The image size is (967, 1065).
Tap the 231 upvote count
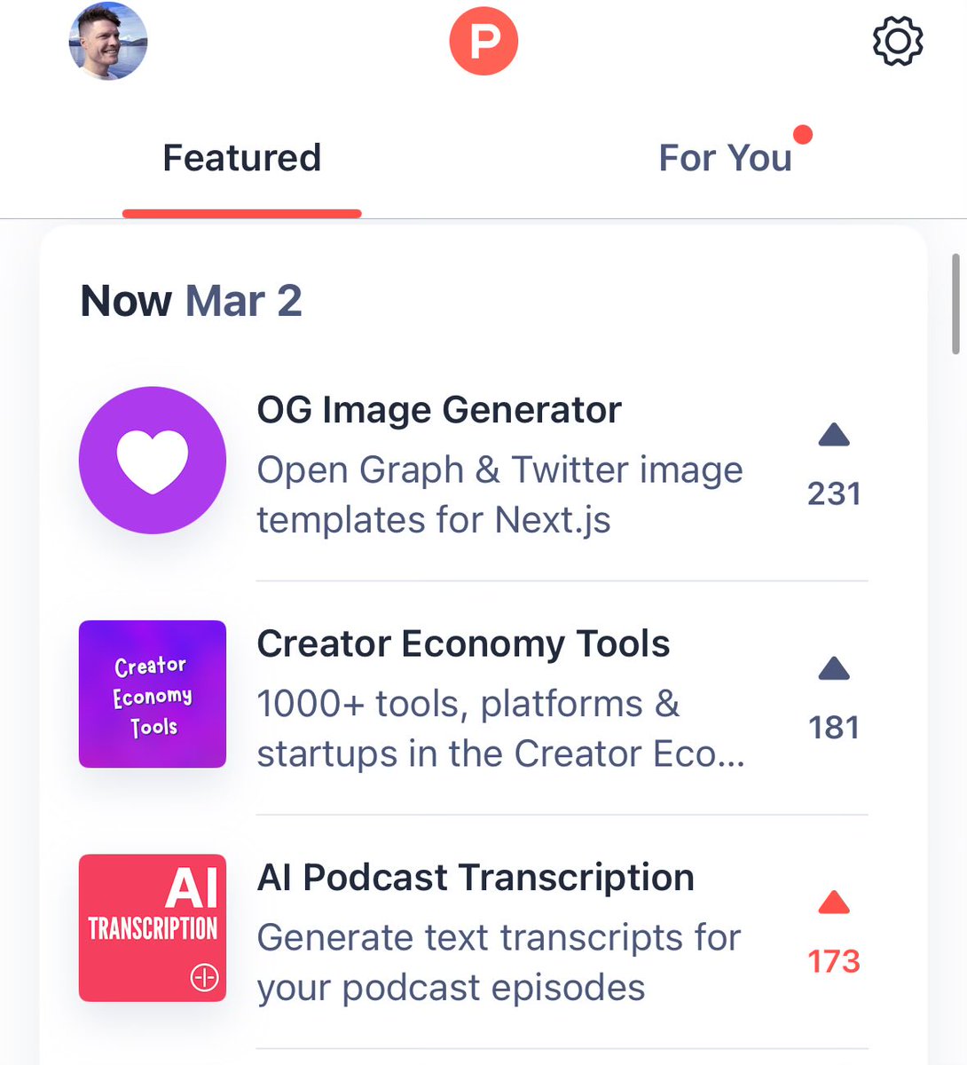point(834,493)
